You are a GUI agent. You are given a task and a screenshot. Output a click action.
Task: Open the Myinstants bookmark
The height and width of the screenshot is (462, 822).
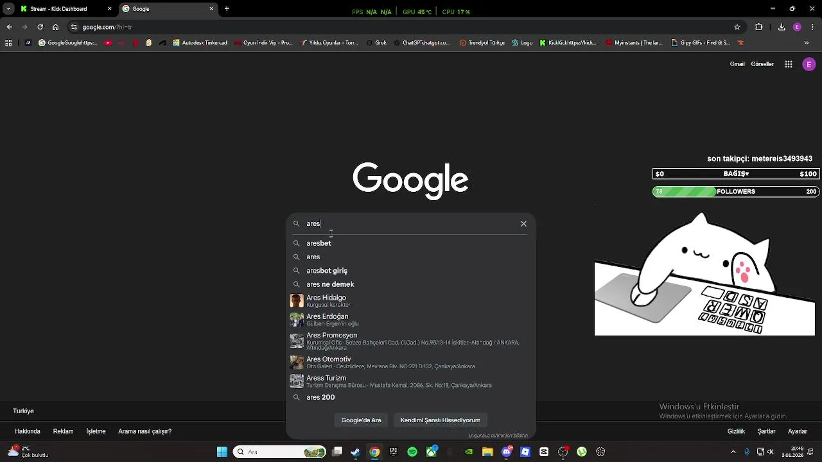click(x=634, y=43)
